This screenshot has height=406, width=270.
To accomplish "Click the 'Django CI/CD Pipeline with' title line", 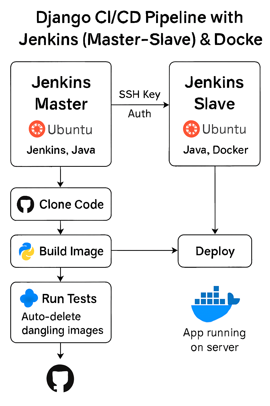I will tap(139, 18).
